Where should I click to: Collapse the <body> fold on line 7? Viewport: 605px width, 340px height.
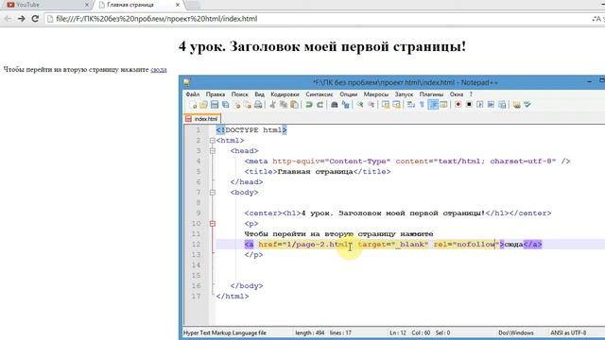pos(212,193)
